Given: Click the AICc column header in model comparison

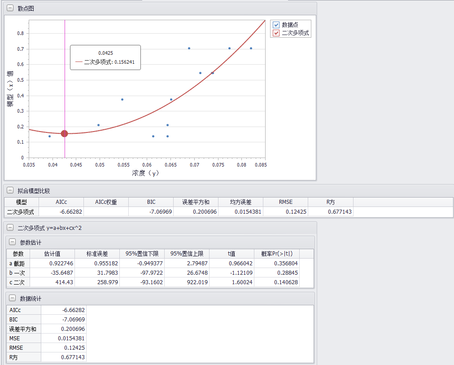Looking at the screenshot, I should pos(61,202).
